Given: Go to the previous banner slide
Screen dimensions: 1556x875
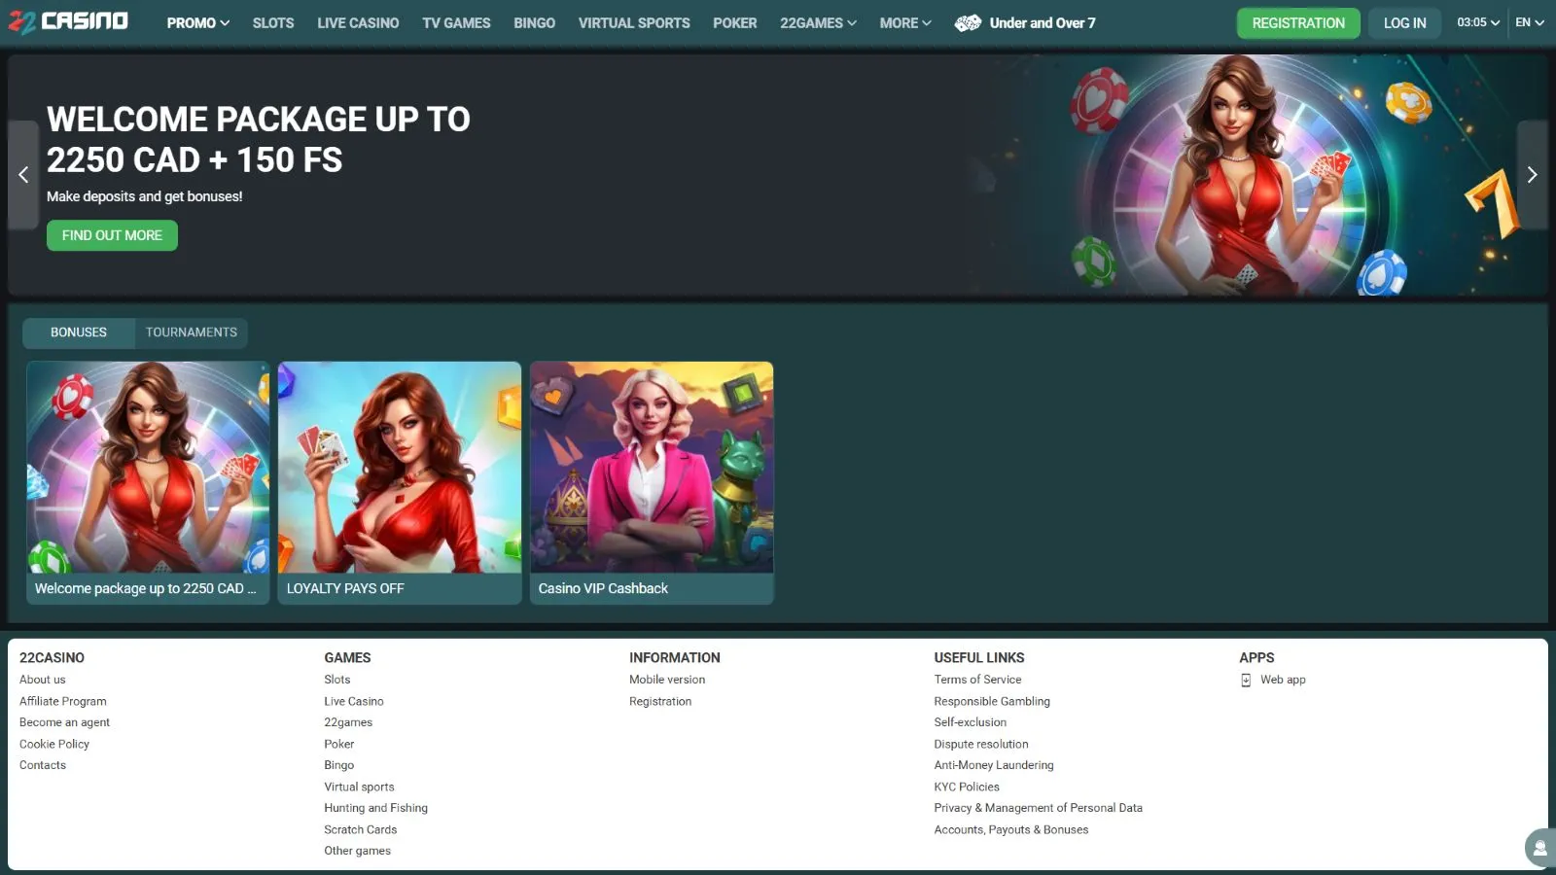Looking at the screenshot, I should [23, 175].
